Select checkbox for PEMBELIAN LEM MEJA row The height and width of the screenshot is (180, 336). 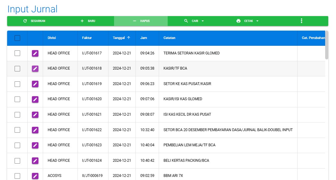tap(17, 145)
